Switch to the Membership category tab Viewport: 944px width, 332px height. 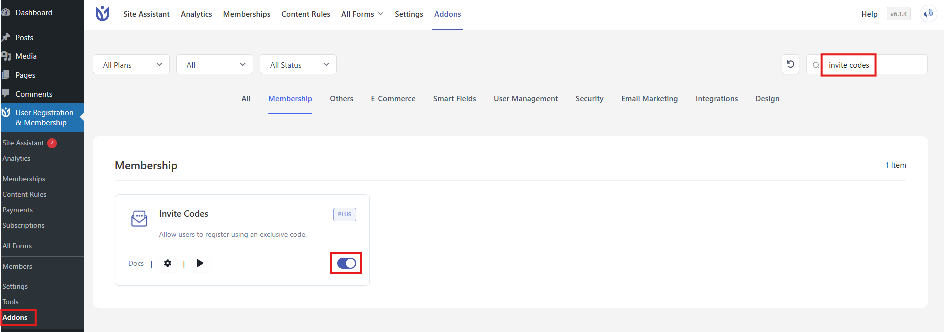tap(290, 99)
